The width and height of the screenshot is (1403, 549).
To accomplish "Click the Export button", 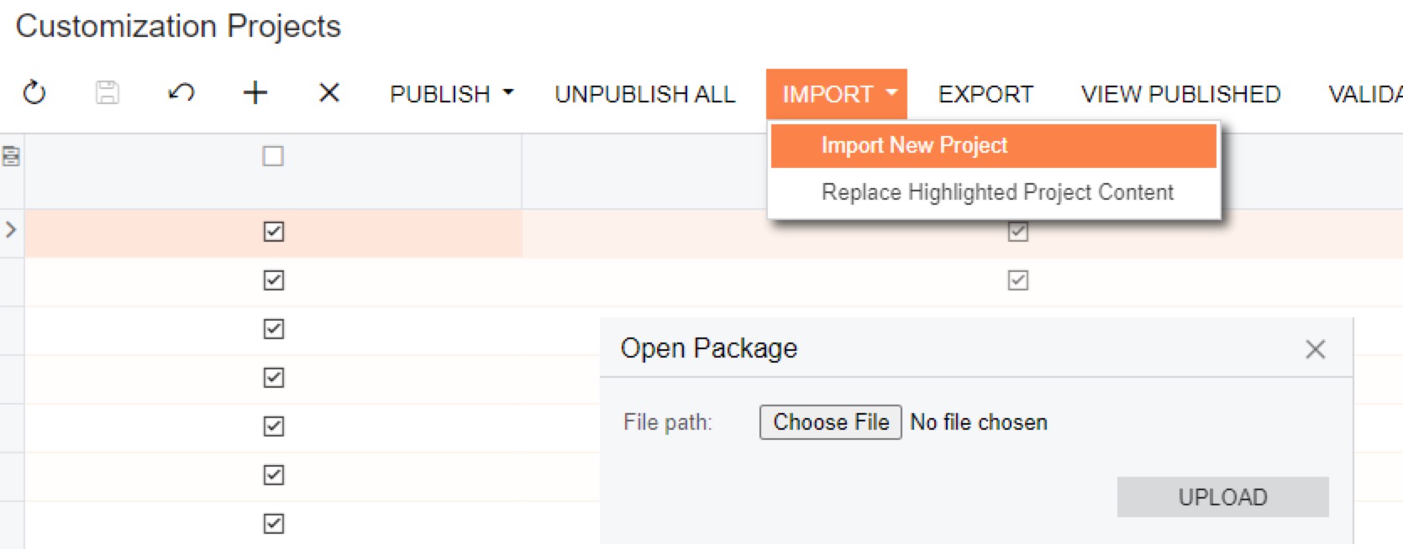I will tap(985, 94).
